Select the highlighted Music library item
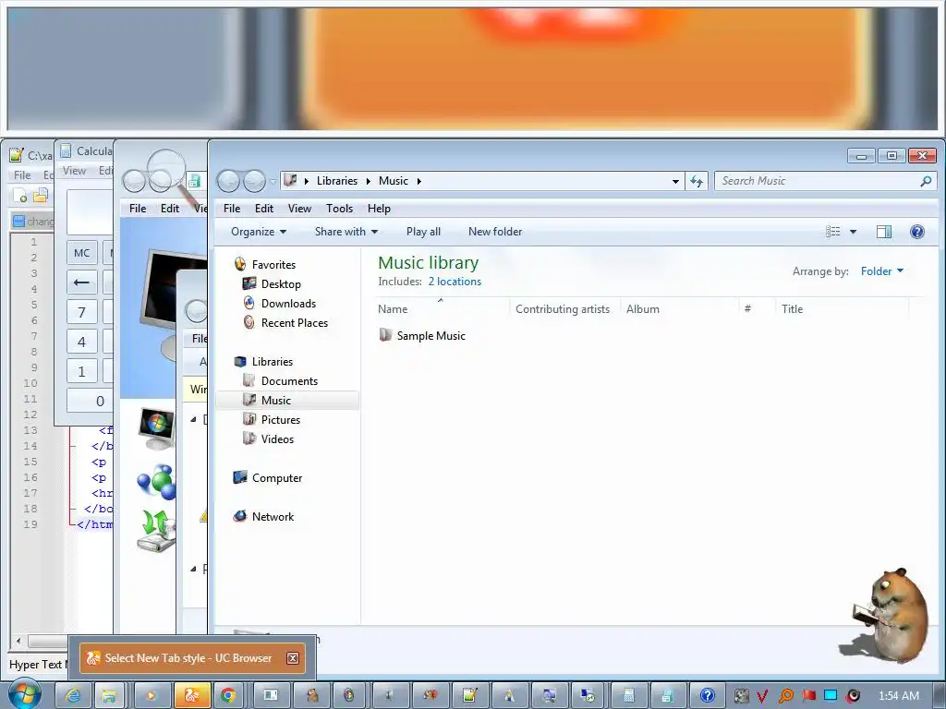This screenshot has height=709, width=946. [x=287, y=401]
